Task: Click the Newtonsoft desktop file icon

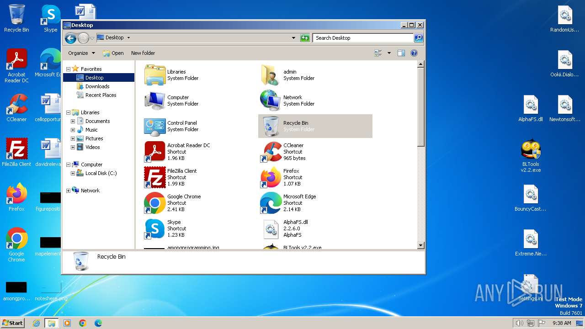Action: pos(565,109)
